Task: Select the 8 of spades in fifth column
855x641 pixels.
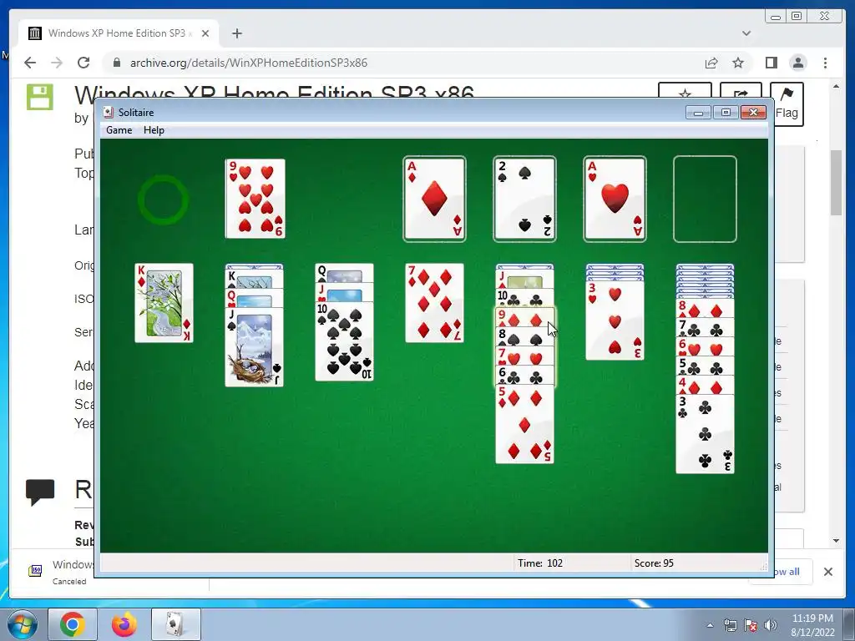Action: (x=524, y=337)
